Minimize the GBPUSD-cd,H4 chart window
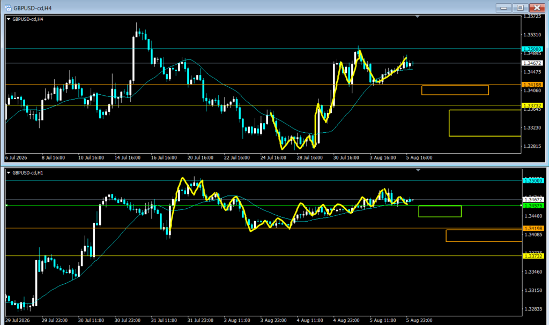Screen dimensions: 549x325 503,7
